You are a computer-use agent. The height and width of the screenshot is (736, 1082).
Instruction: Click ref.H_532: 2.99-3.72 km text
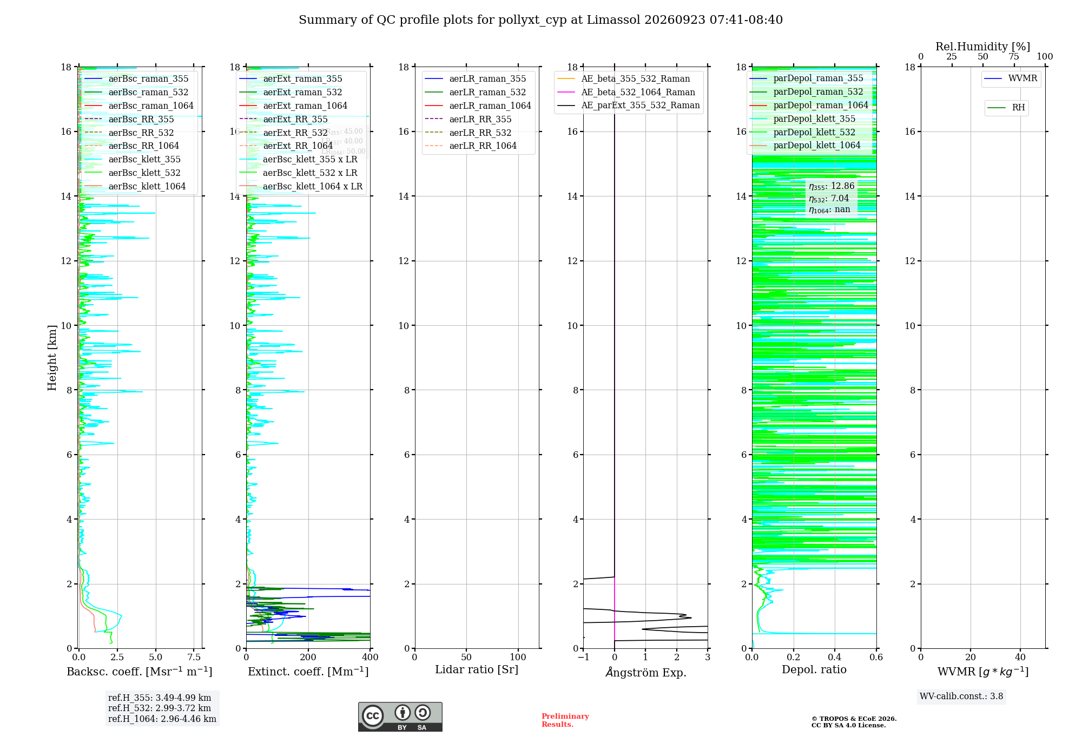160,708
